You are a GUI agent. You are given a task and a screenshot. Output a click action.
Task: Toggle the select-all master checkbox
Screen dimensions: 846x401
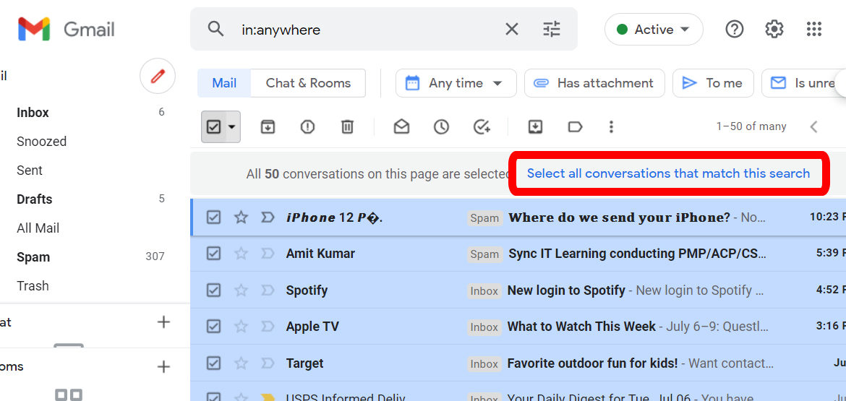pos(213,126)
